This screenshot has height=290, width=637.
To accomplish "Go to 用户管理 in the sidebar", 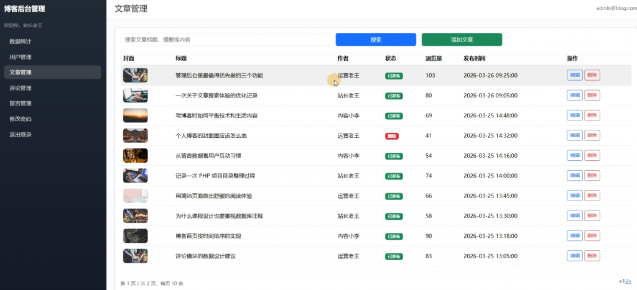I will [x=52, y=57].
